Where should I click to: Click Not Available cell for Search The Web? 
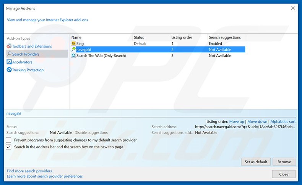pyautogui.click(x=220, y=56)
